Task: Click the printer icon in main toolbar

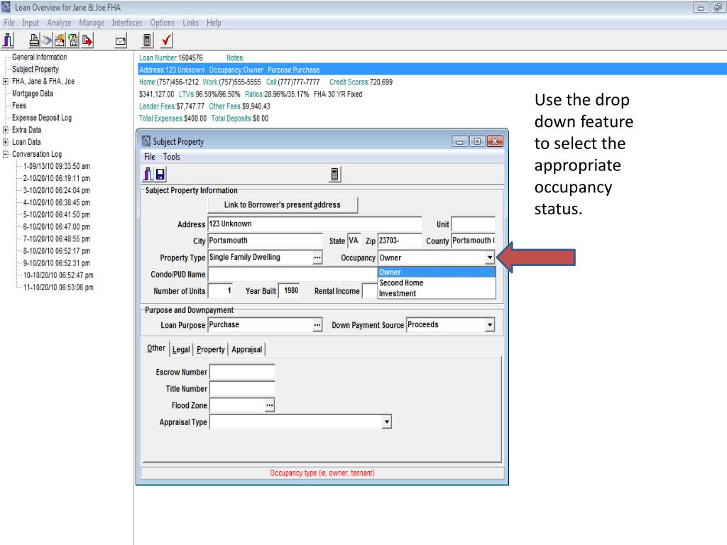Action: (34, 40)
